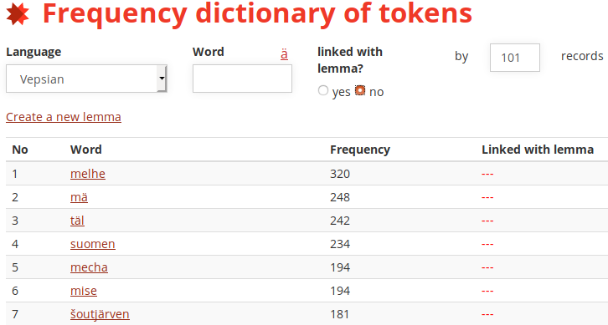Open the word 'mise' link
The image size is (608, 325).
(84, 291)
